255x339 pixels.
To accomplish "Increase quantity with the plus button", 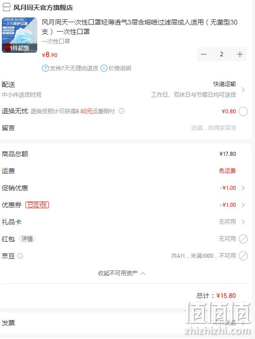I will point(239,54).
